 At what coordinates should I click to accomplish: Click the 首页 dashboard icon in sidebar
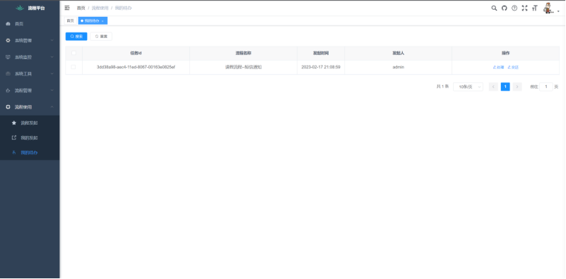click(x=8, y=24)
